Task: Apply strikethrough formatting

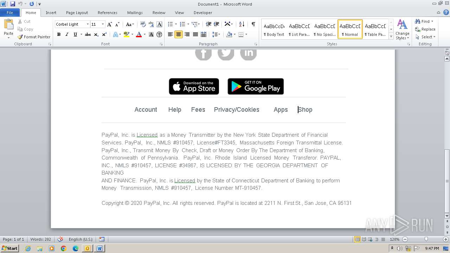Action: pyautogui.click(x=88, y=34)
